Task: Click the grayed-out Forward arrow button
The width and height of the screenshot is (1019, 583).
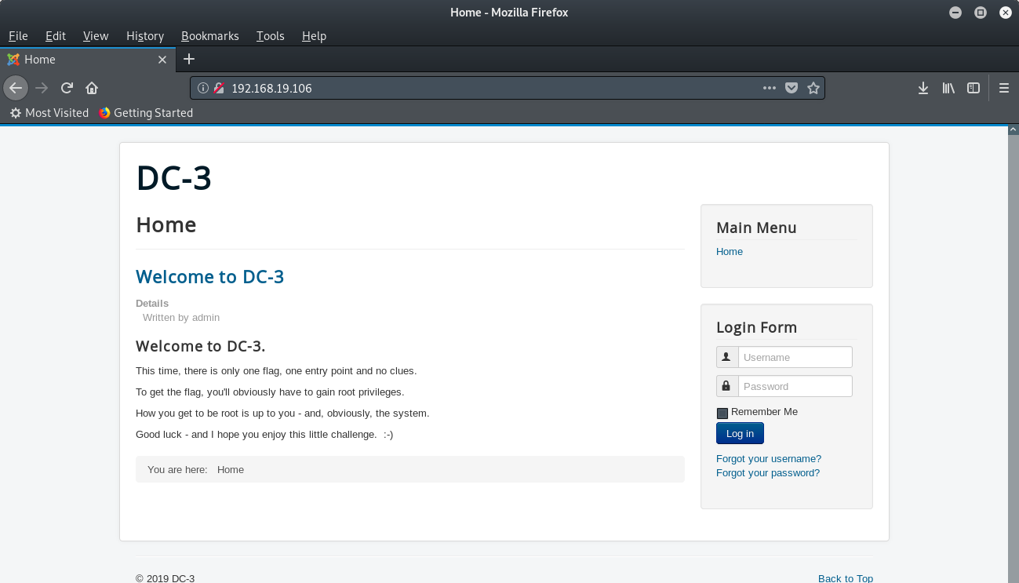Action: pos(42,88)
